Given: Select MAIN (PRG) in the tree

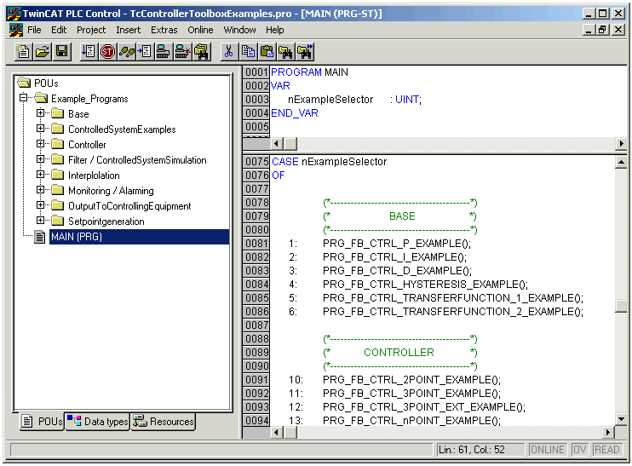Looking at the screenshot, I should pos(139,237).
